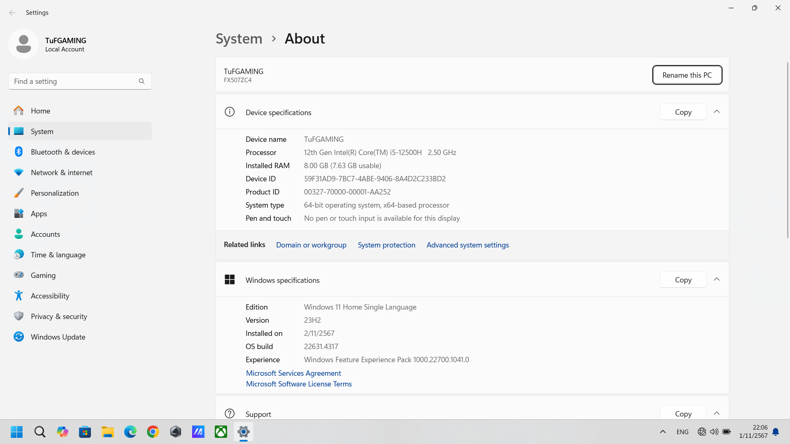Launch Microsoft Edge from taskbar
Viewport: 790px width, 444px height.
click(x=130, y=432)
